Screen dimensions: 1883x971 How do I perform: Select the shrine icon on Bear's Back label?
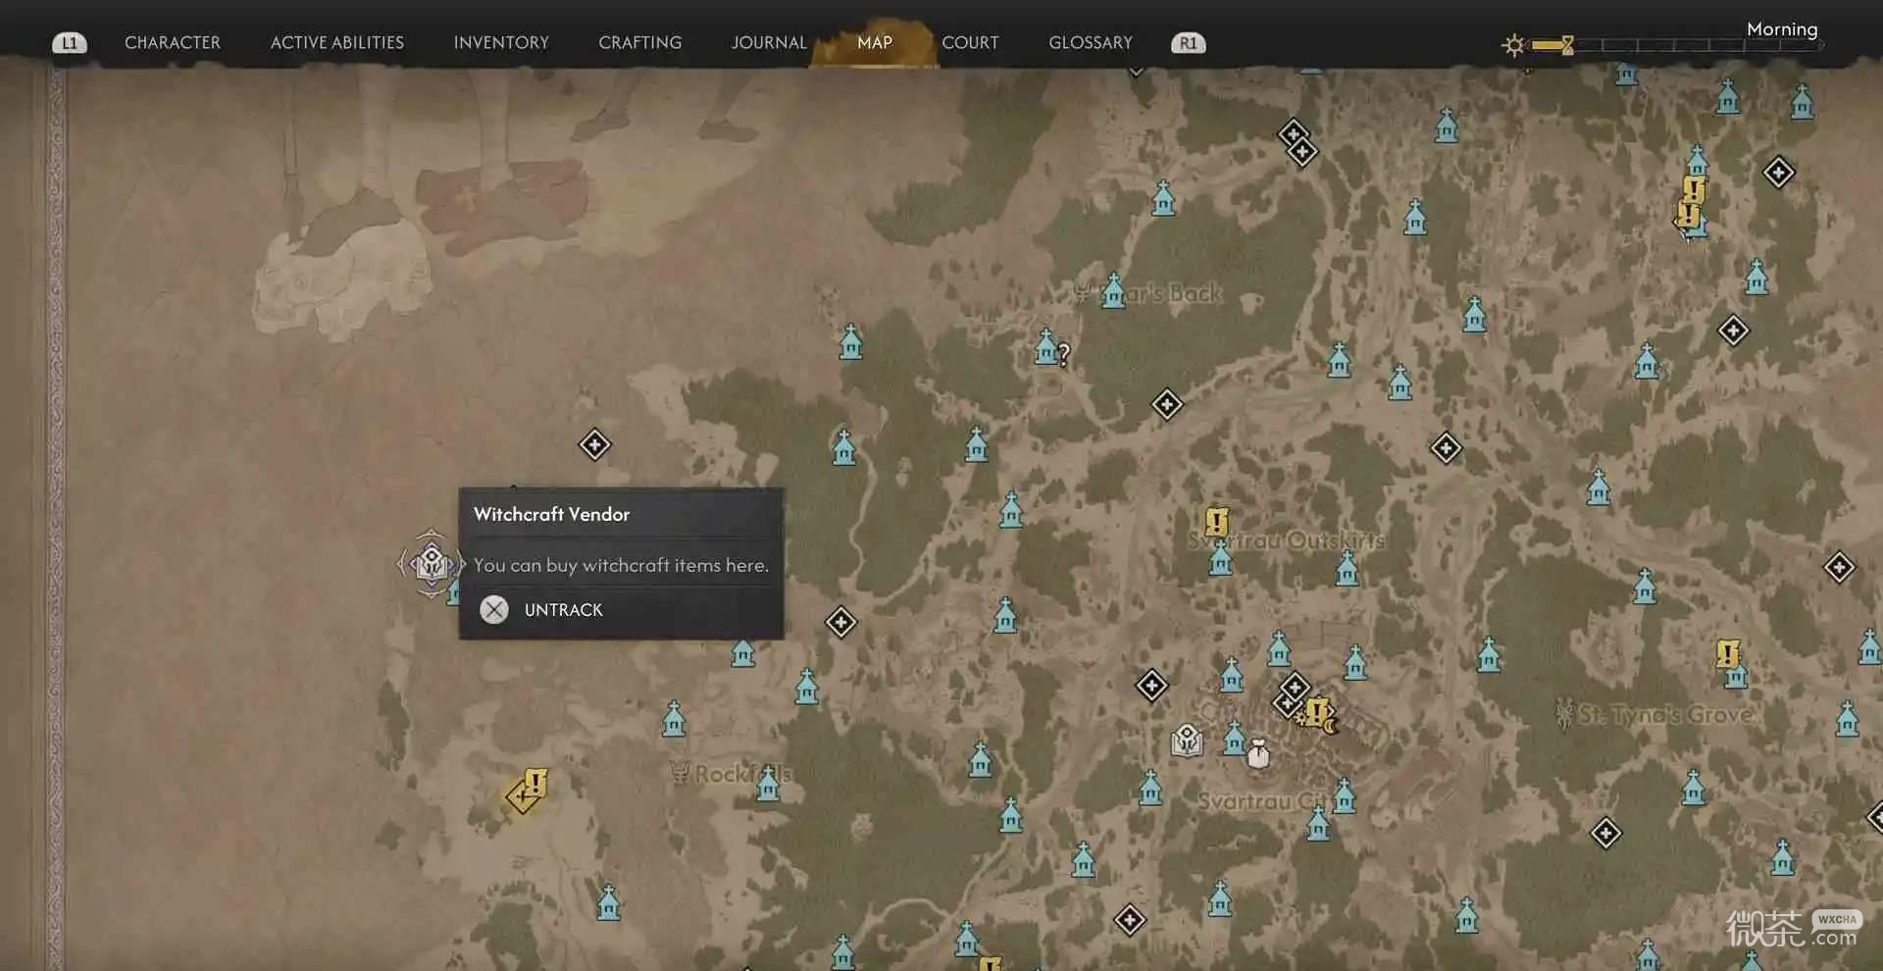(x=1112, y=291)
